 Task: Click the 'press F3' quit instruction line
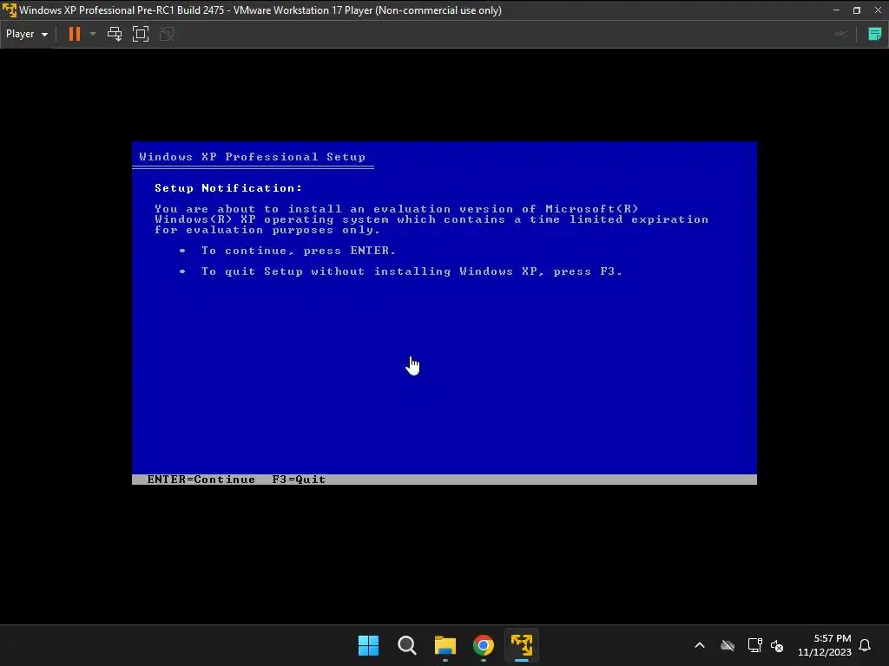point(412,271)
